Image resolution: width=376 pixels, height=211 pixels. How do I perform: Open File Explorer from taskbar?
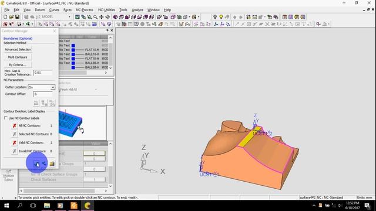pyautogui.click(x=47, y=206)
